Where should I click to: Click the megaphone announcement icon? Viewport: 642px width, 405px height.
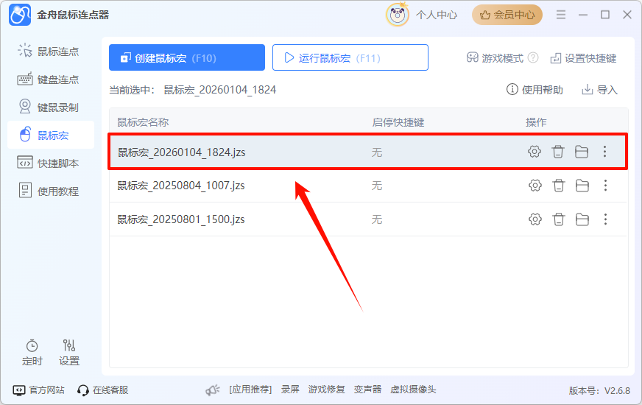tap(213, 390)
